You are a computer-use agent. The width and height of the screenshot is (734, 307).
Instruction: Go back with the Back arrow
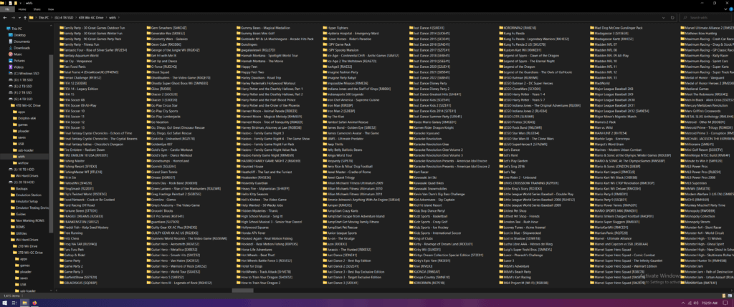point(5,18)
